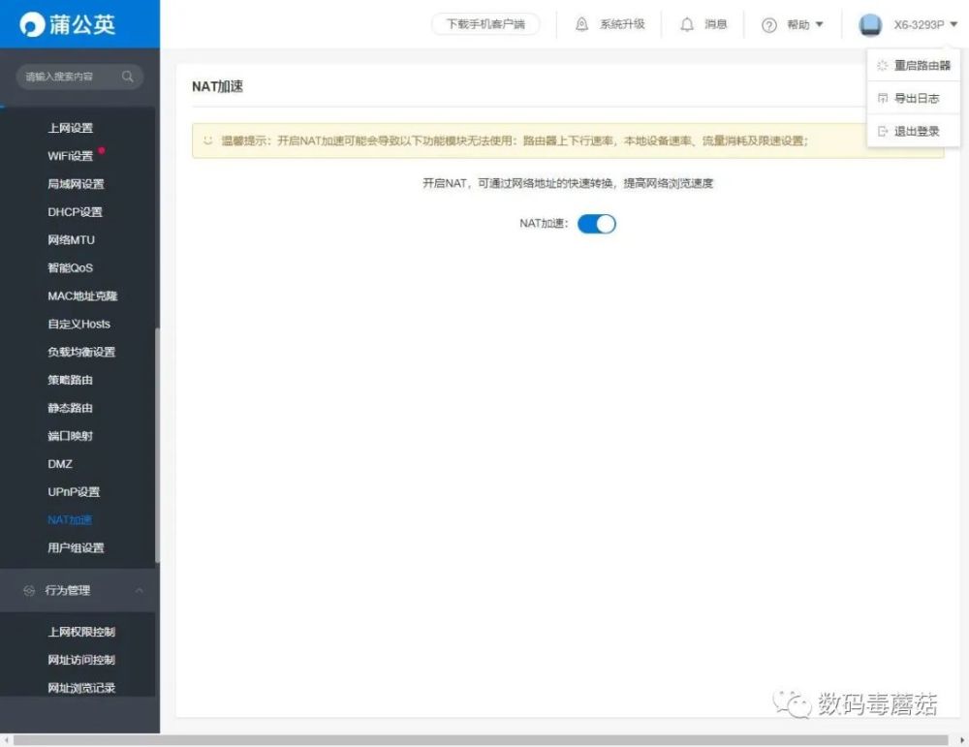Viewport: 969px width, 747px height.
Task: Click the 帮助 label in the header
Action: 797,24
